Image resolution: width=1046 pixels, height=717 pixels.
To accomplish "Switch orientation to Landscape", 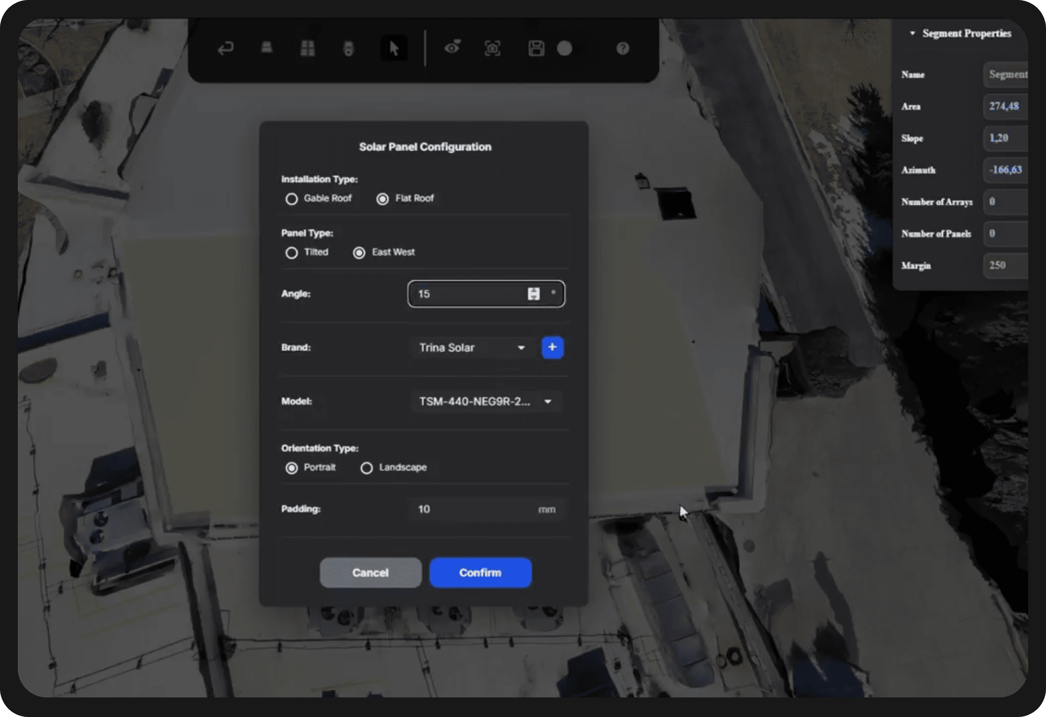I will tap(367, 467).
